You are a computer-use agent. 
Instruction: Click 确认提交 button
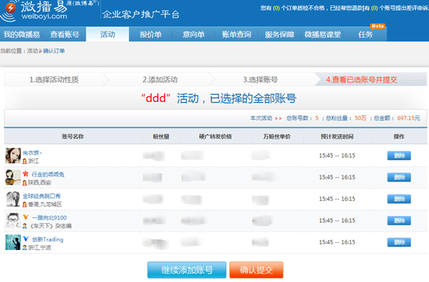tap(256, 270)
